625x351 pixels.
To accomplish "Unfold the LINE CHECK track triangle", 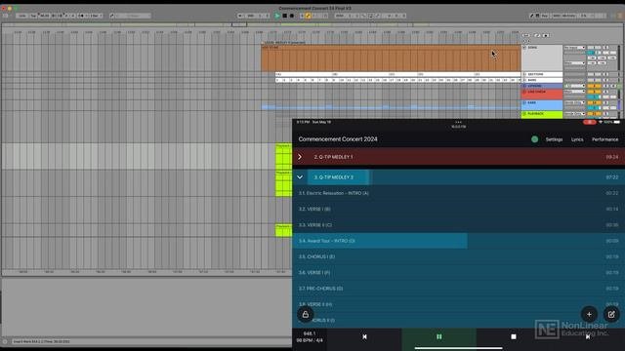I will point(524,92).
